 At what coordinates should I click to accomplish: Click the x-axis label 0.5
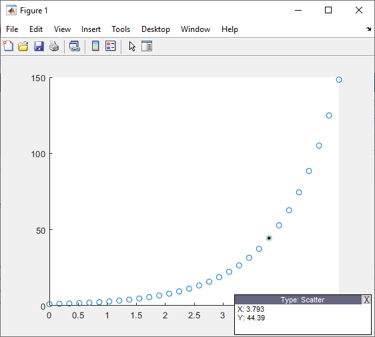[x=78, y=316]
